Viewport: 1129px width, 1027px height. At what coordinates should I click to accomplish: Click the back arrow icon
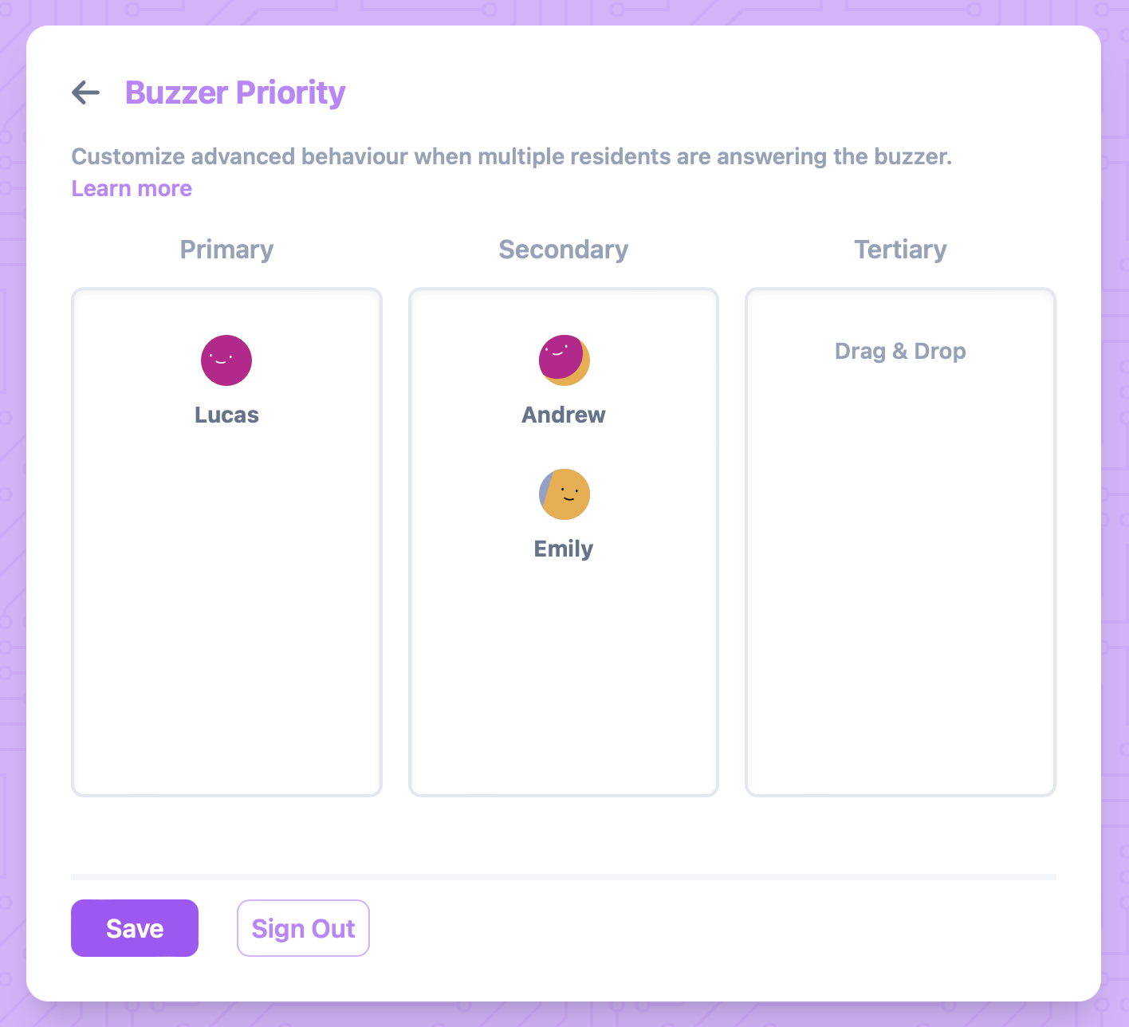pos(86,92)
